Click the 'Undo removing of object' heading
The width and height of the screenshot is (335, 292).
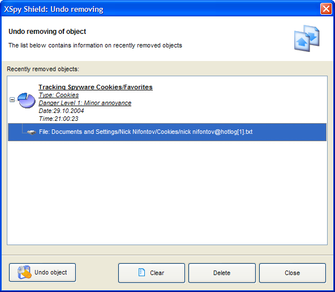47,32
